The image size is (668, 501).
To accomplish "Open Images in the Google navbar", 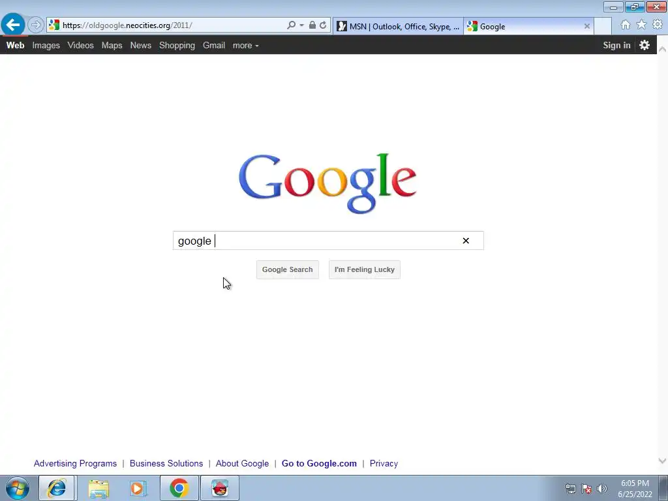I will point(46,45).
